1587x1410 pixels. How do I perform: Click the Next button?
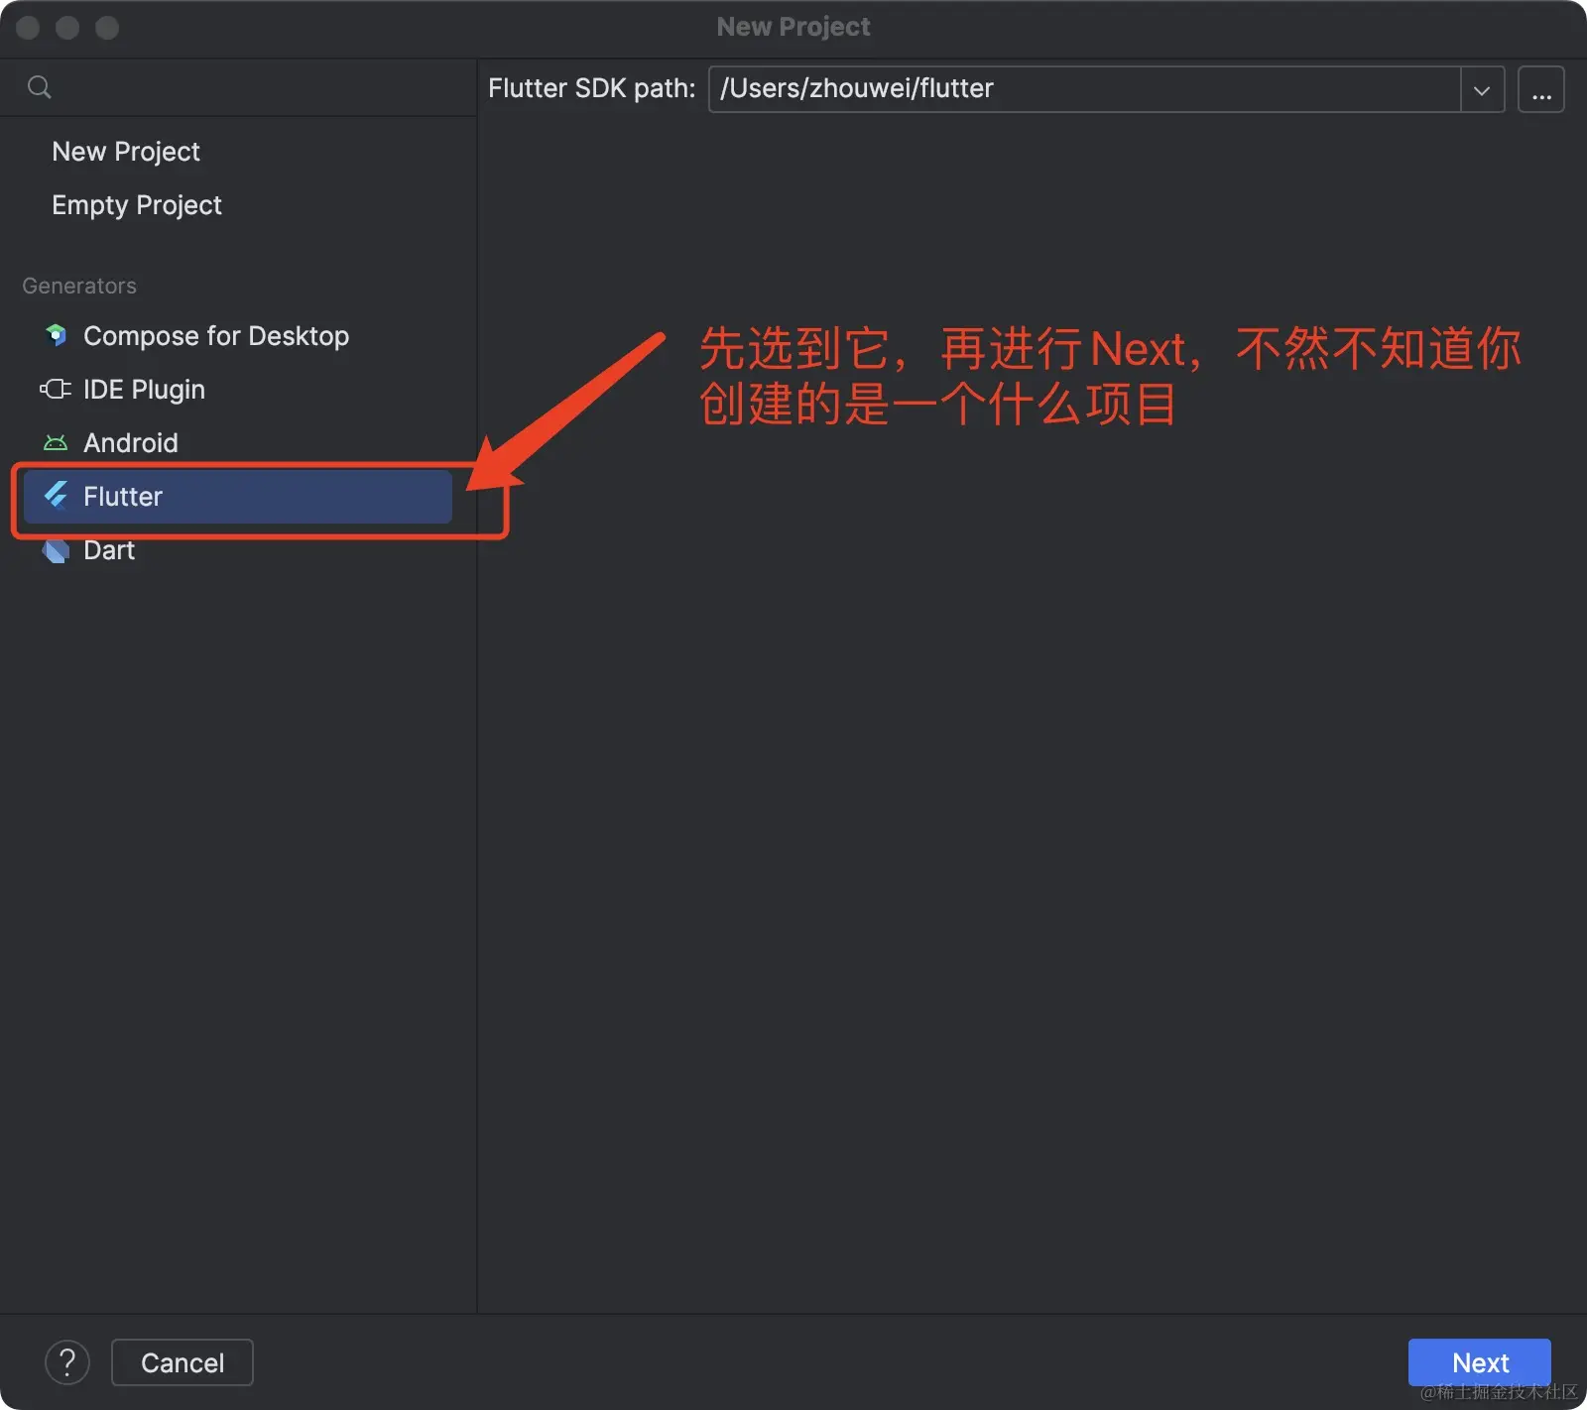(1480, 1362)
